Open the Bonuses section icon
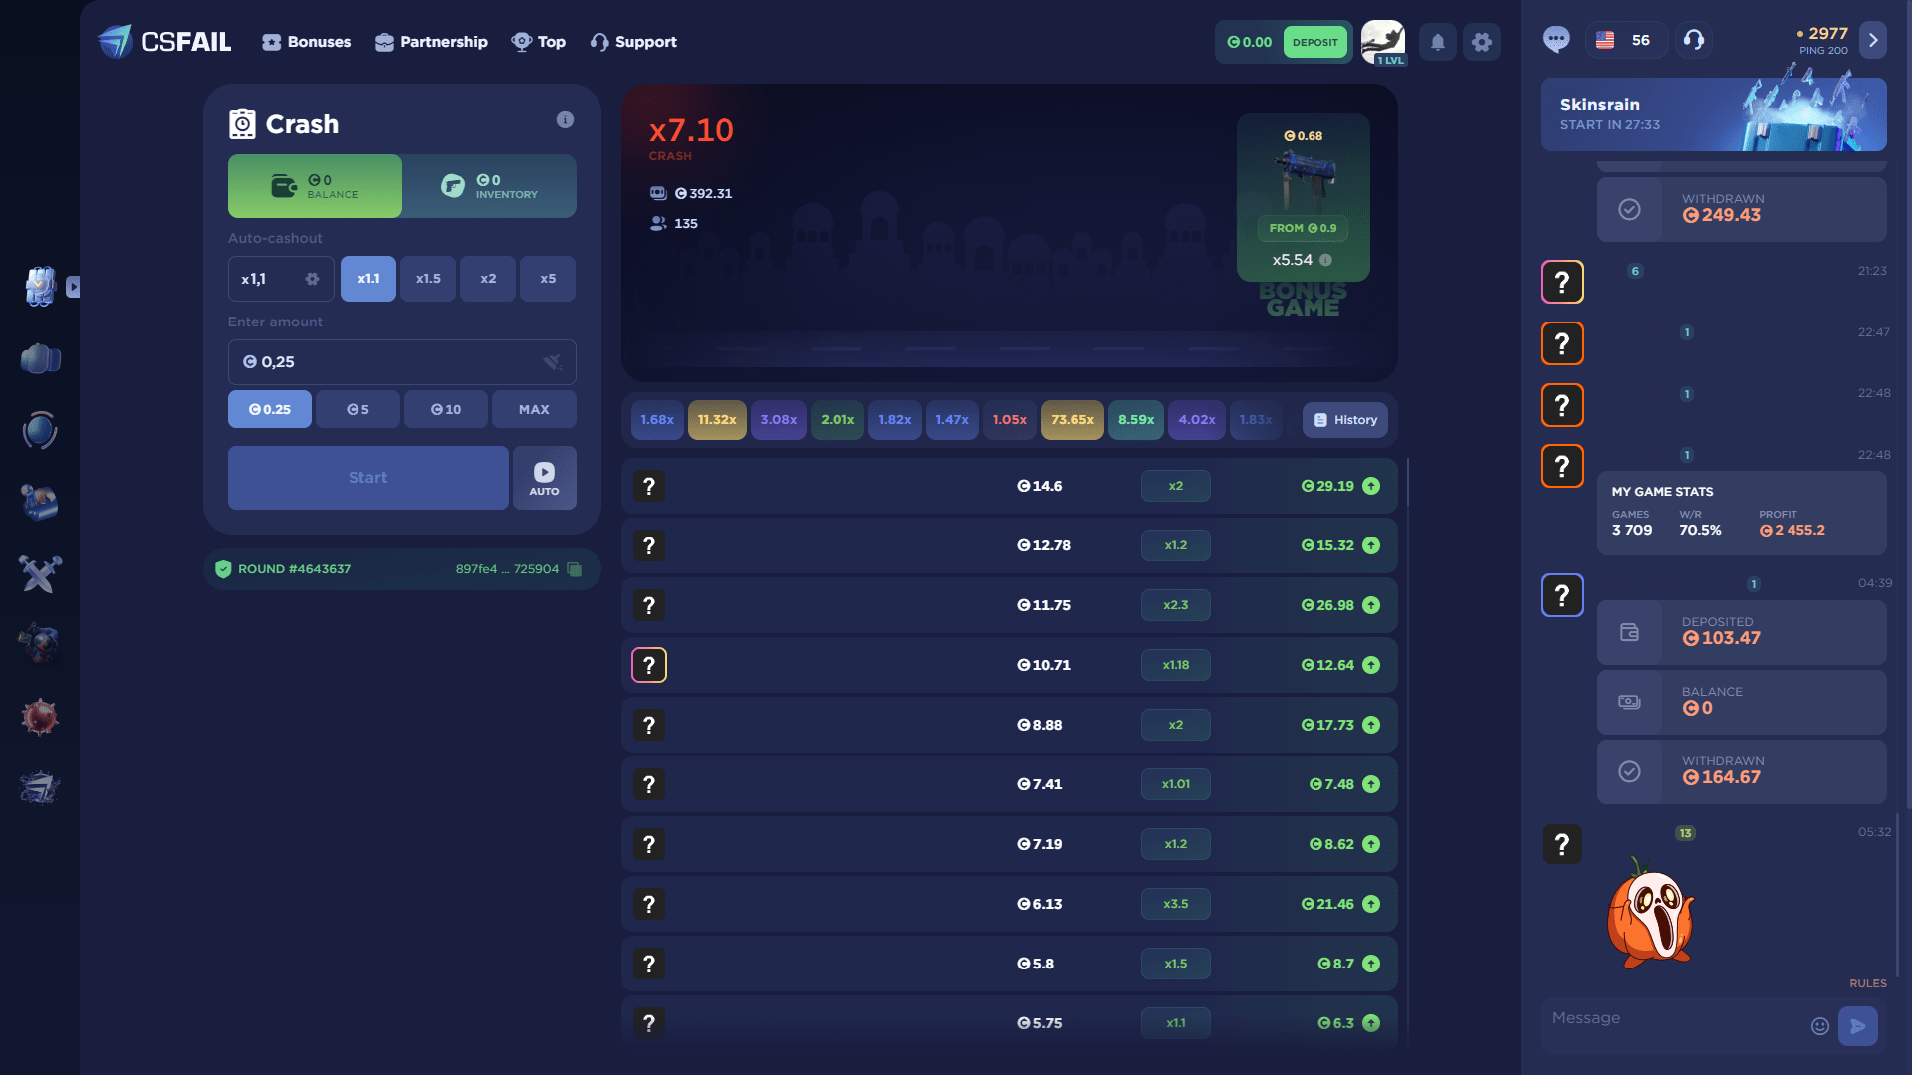This screenshot has width=1912, height=1075. (x=272, y=42)
